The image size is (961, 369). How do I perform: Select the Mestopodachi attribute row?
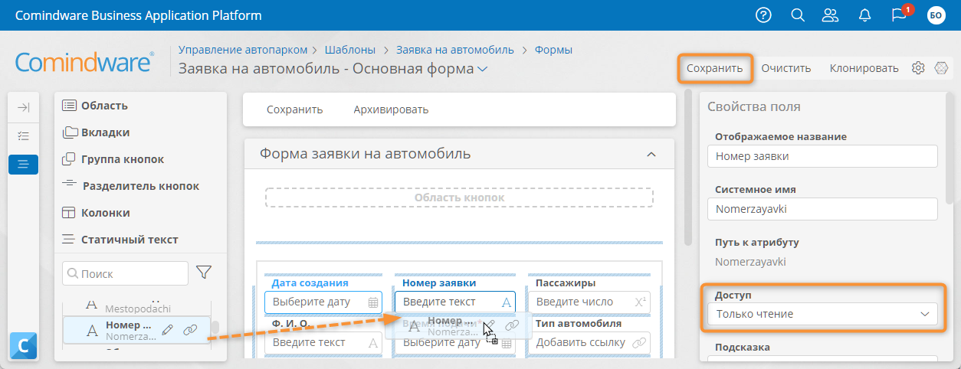tap(138, 307)
